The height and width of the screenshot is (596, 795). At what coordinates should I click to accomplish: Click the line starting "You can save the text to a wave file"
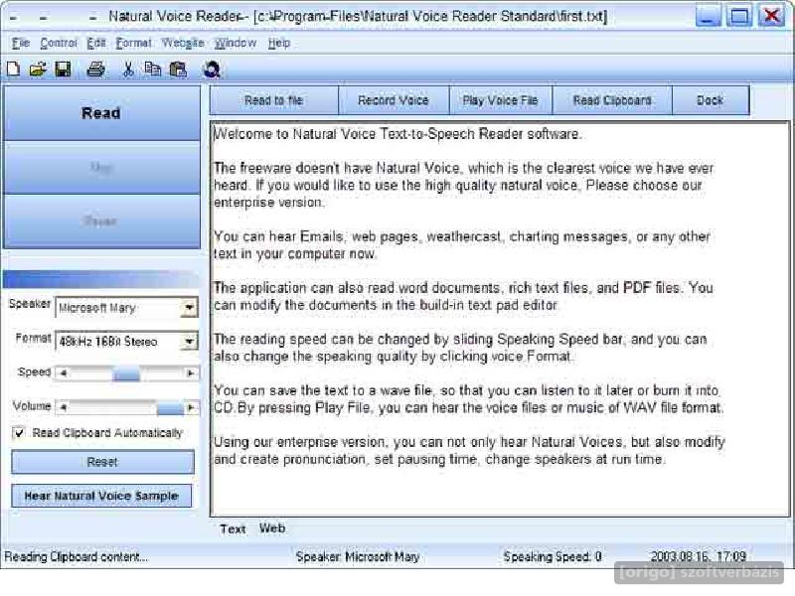[x=466, y=390]
